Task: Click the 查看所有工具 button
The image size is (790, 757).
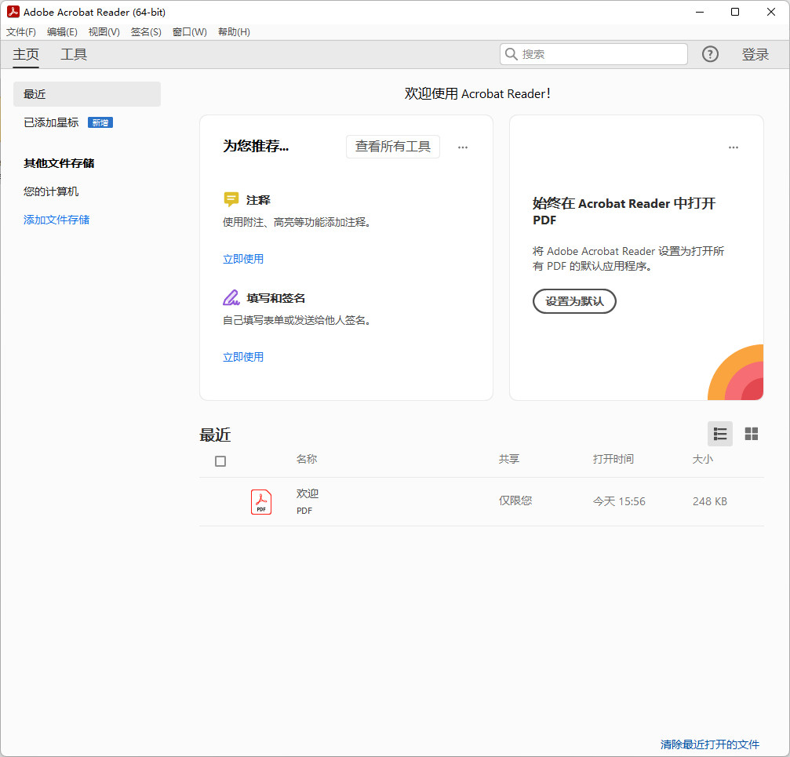Action: coord(392,147)
